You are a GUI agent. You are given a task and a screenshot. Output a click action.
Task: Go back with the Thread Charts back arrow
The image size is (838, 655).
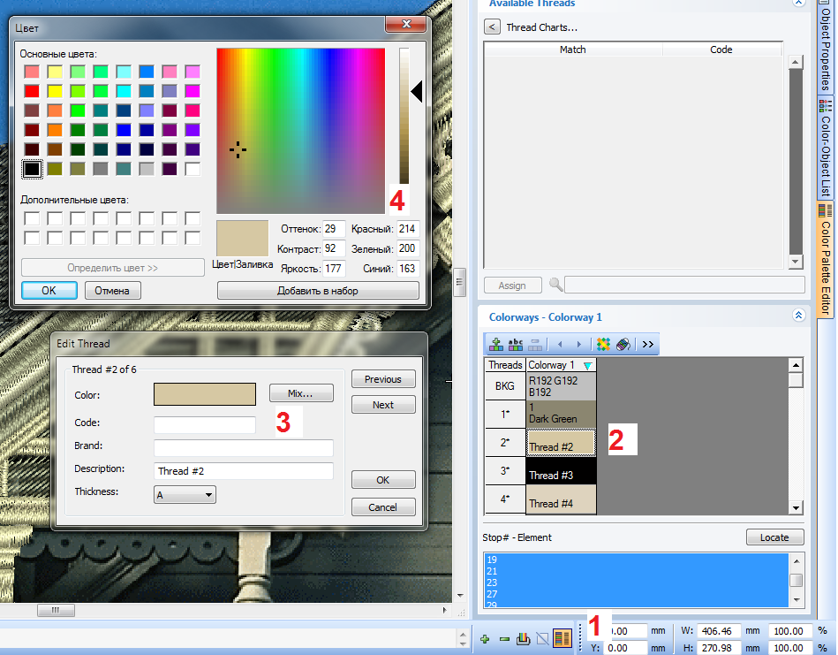[493, 27]
